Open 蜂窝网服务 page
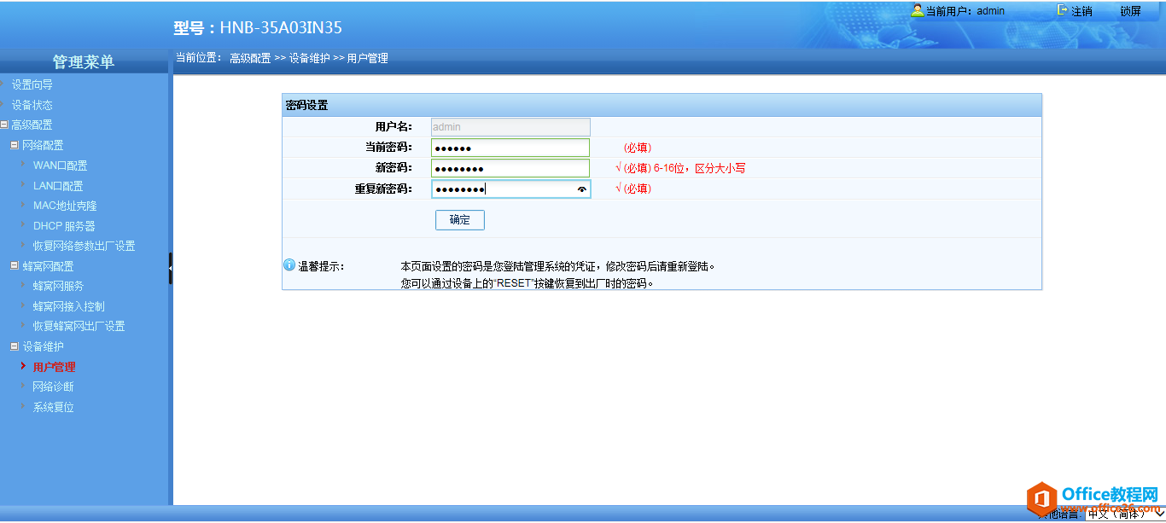 (58, 286)
